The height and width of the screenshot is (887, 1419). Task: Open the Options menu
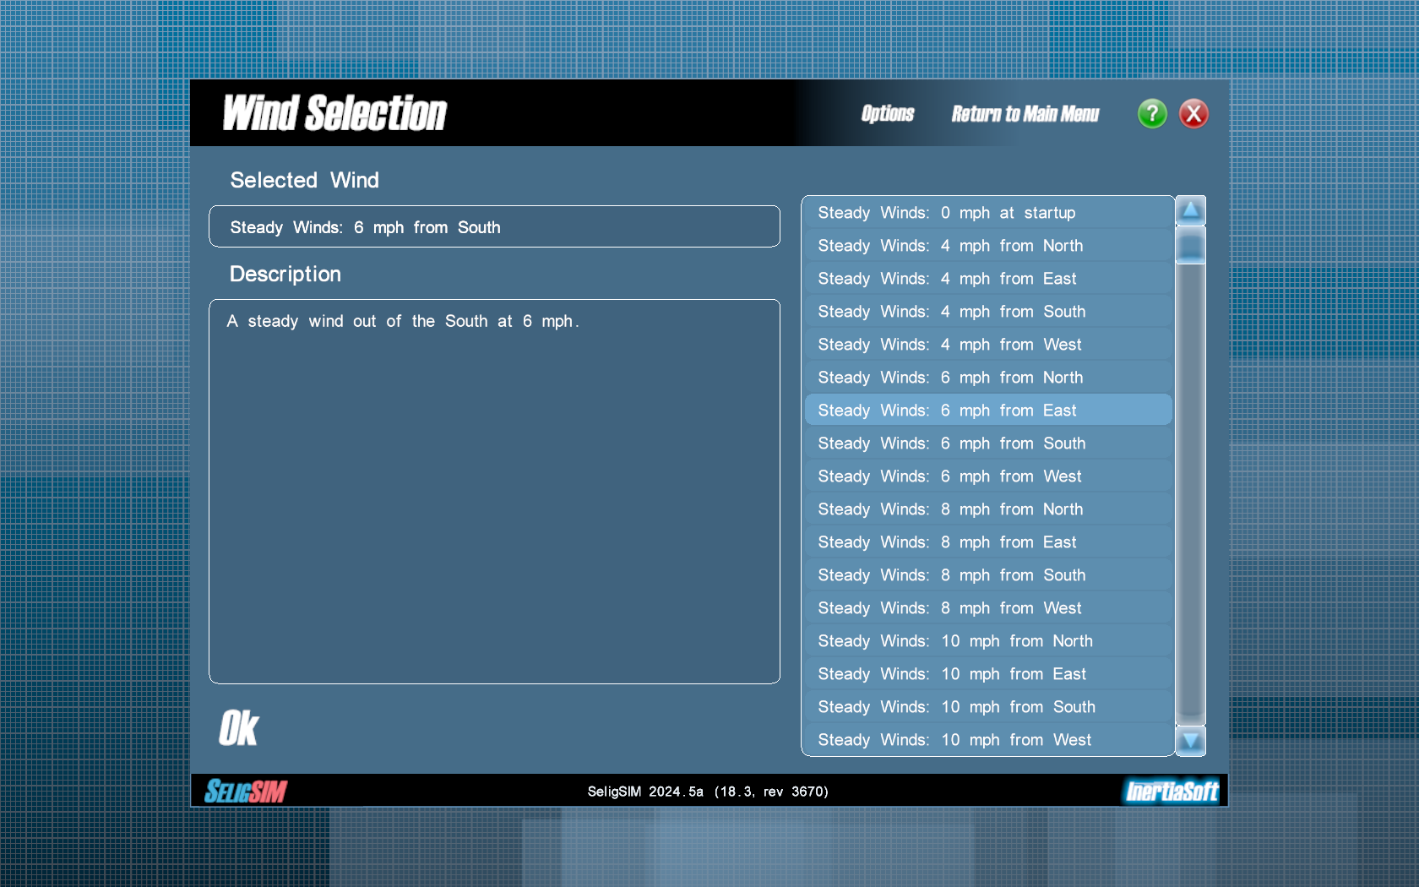click(x=887, y=114)
